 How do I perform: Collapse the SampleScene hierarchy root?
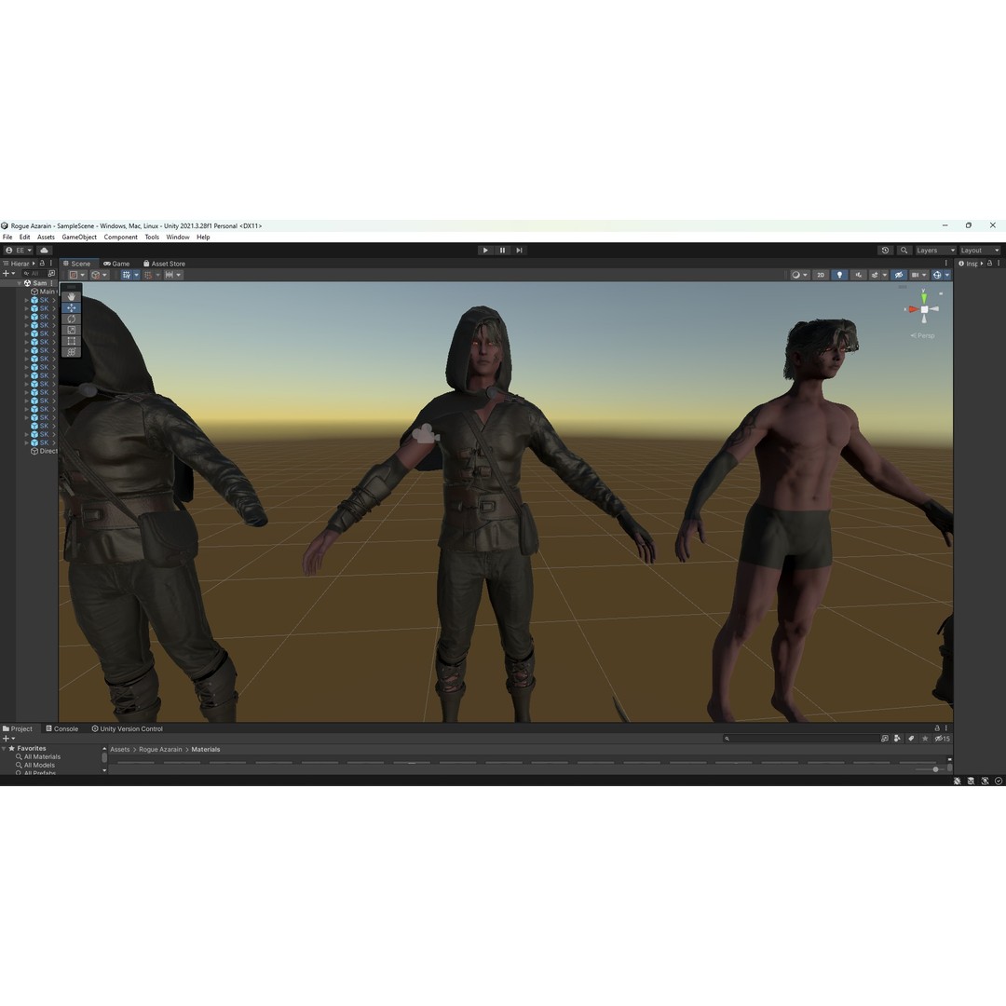coord(20,283)
